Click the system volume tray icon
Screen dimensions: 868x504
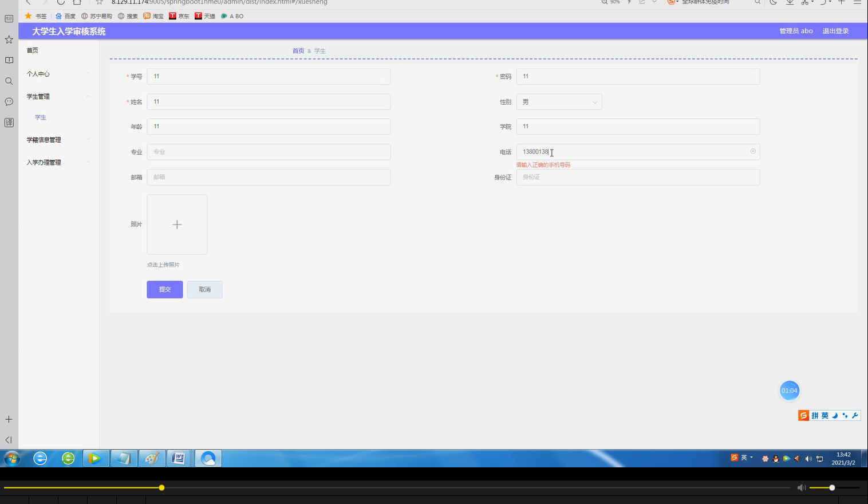(x=808, y=459)
